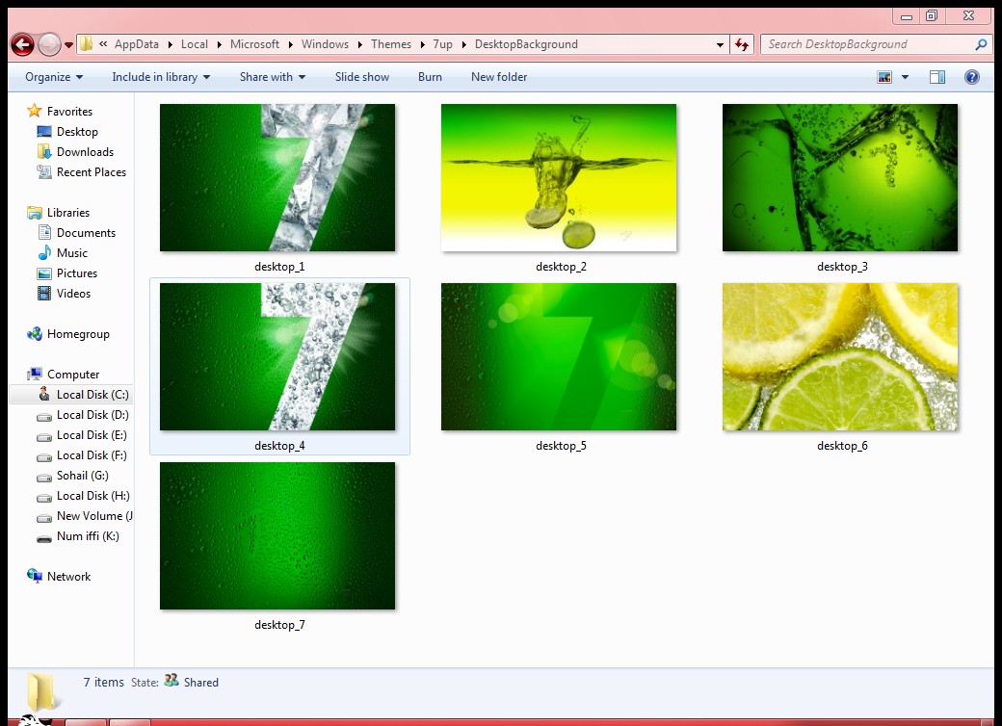Click the desktop_3 file name label
The width and height of the screenshot is (1002, 726).
pyautogui.click(x=842, y=267)
